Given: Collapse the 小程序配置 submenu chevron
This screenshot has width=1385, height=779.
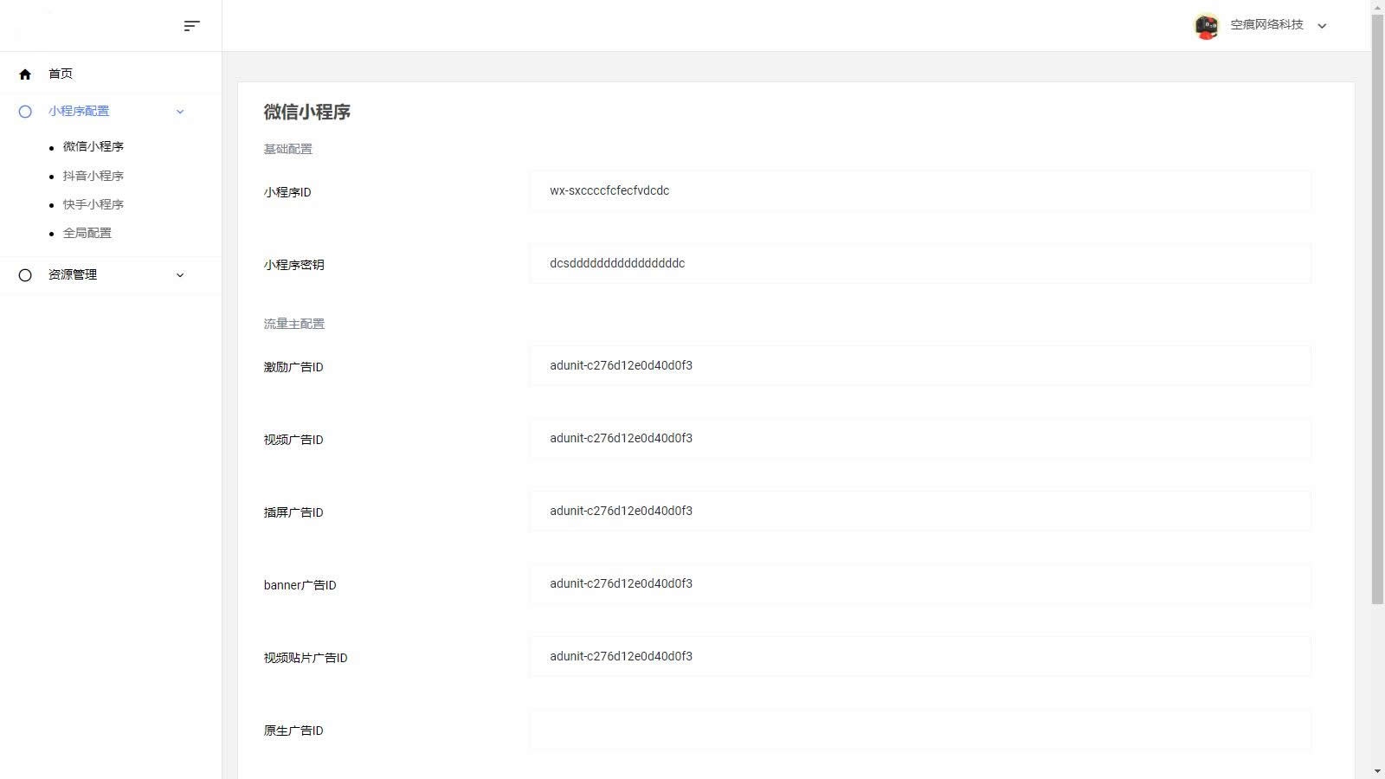Looking at the screenshot, I should (x=180, y=112).
